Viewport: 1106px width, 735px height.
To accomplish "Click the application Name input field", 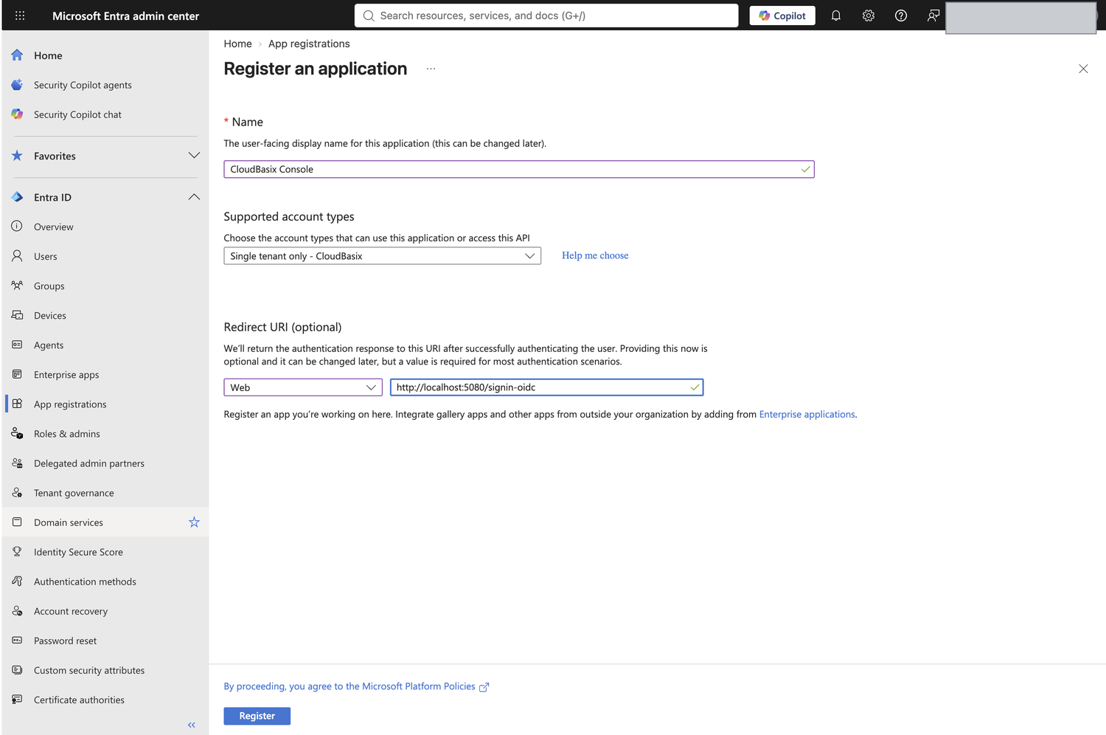I will click(x=519, y=169).
